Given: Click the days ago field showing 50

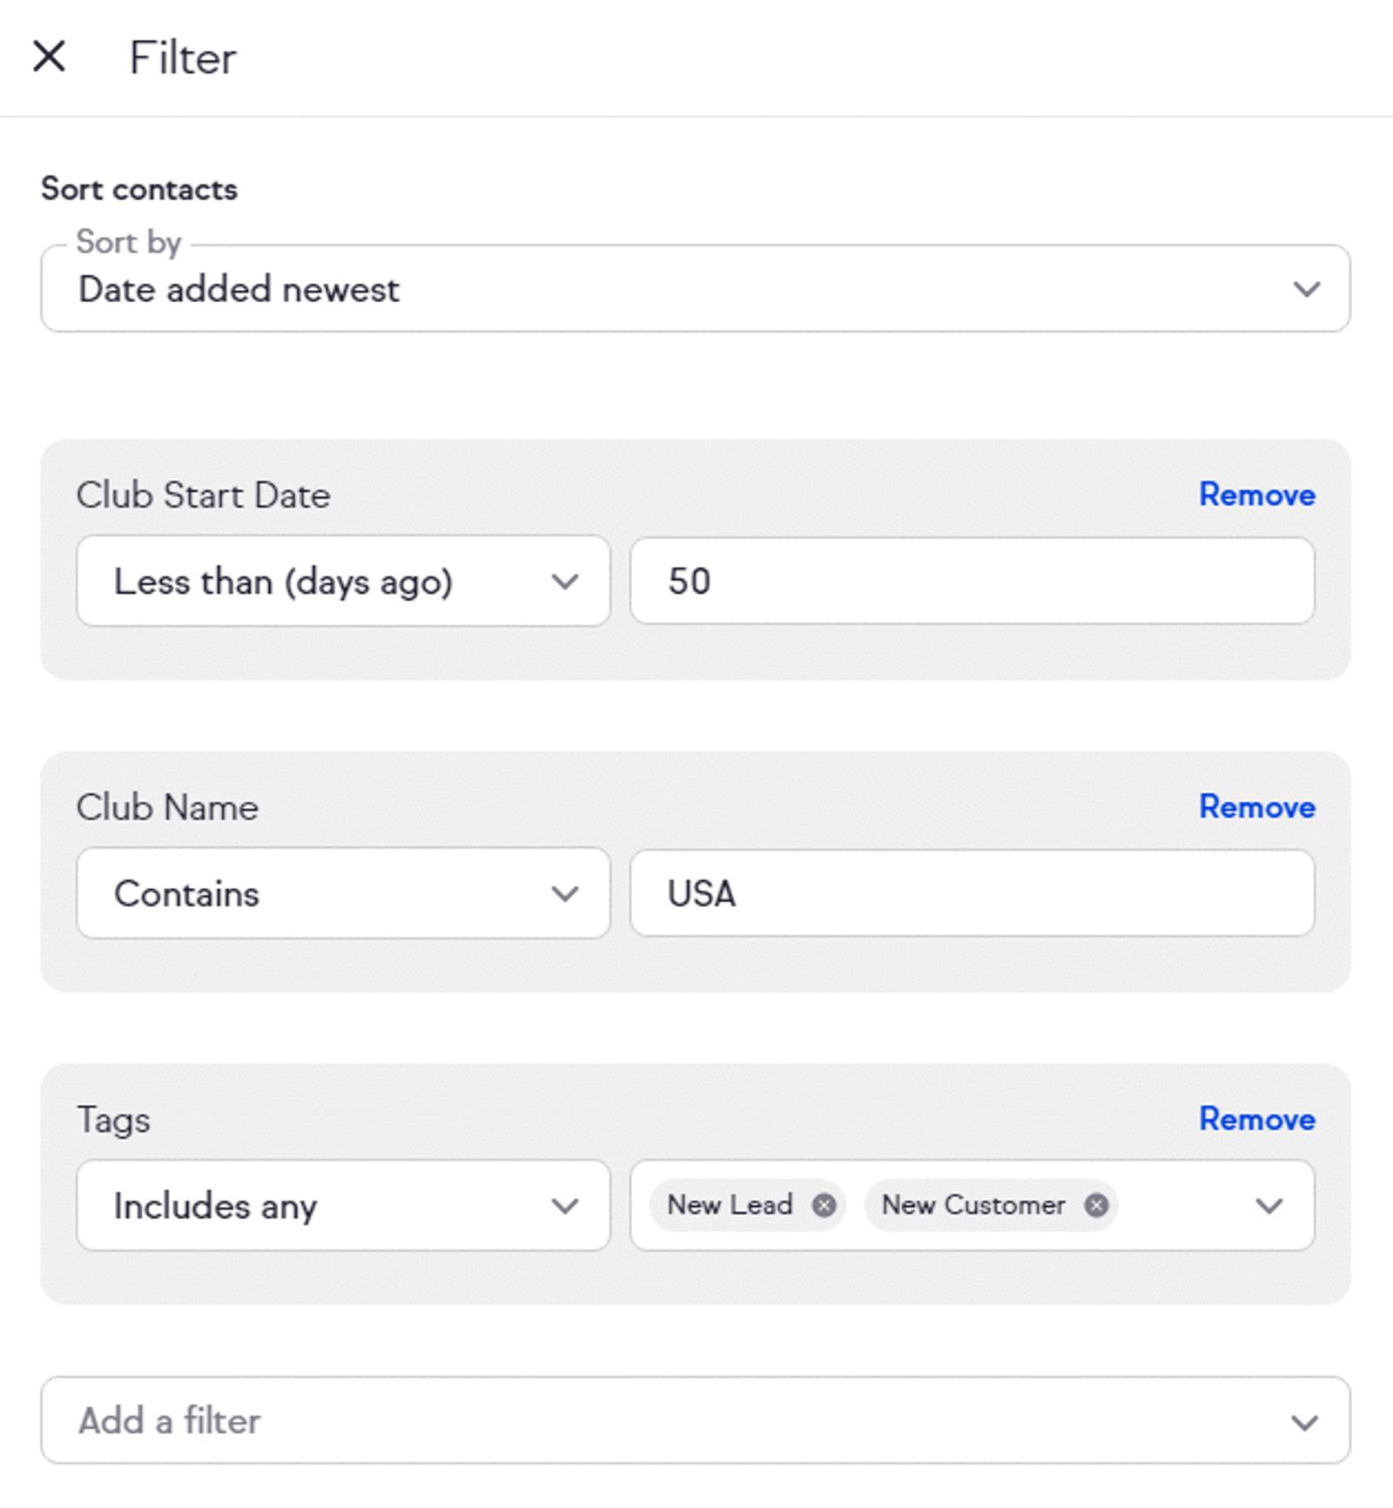Looking at the screenshot, I should [972, 582].
